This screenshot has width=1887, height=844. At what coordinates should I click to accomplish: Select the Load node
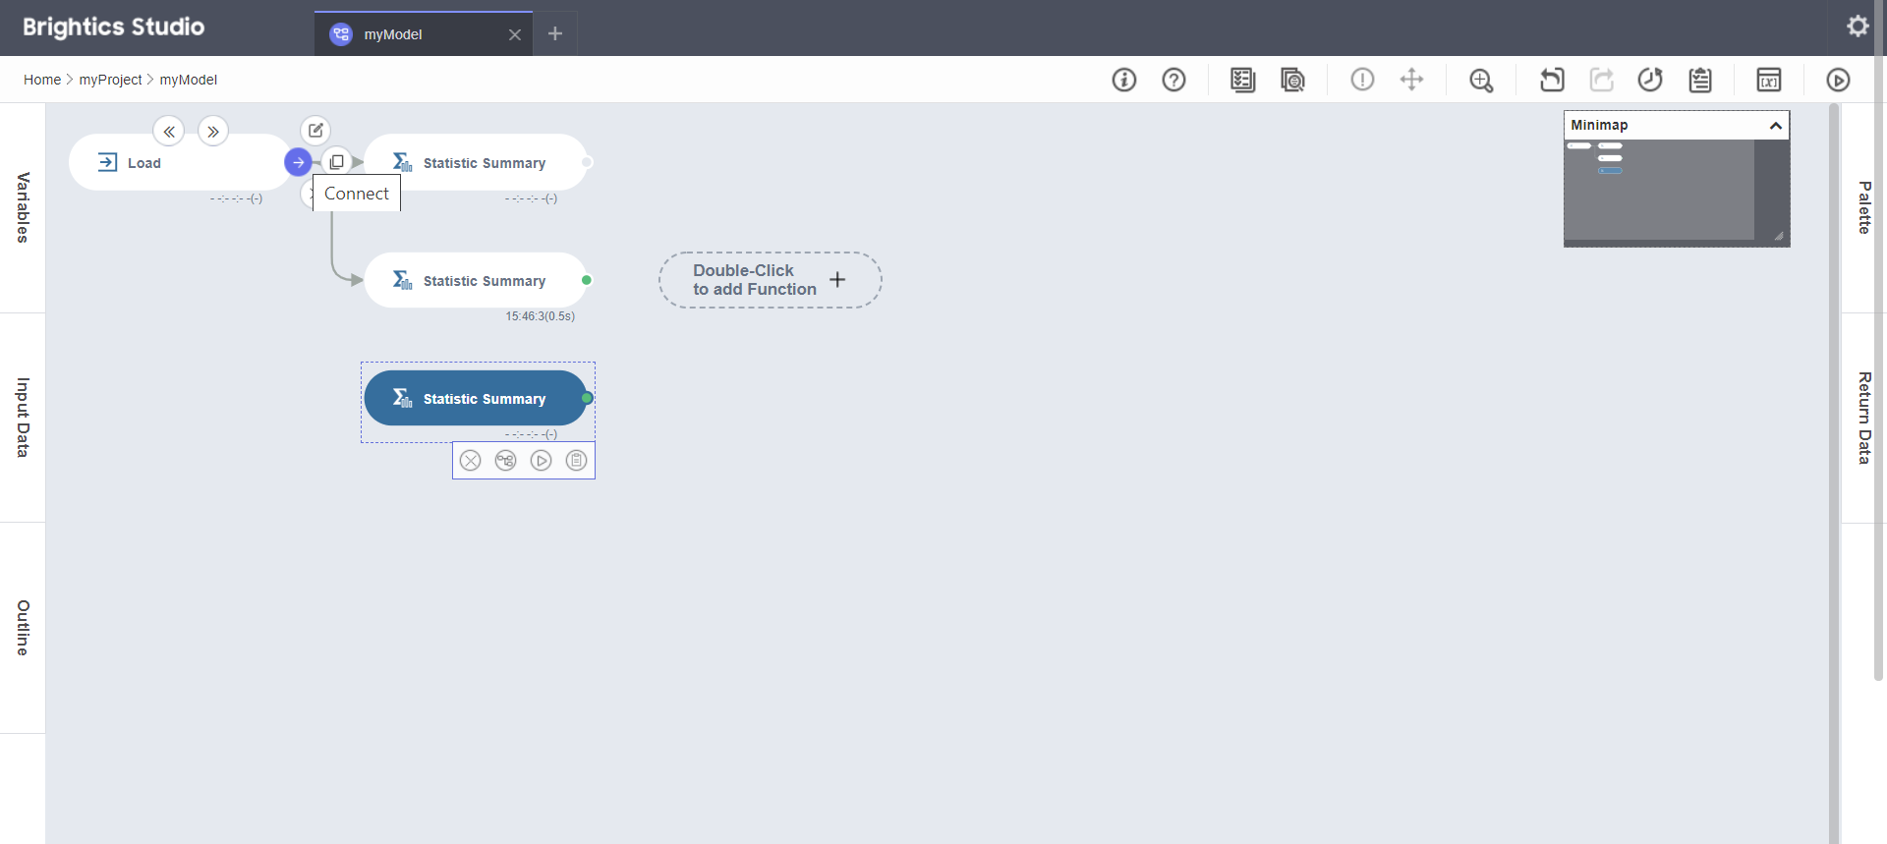[x=180, y=162]
